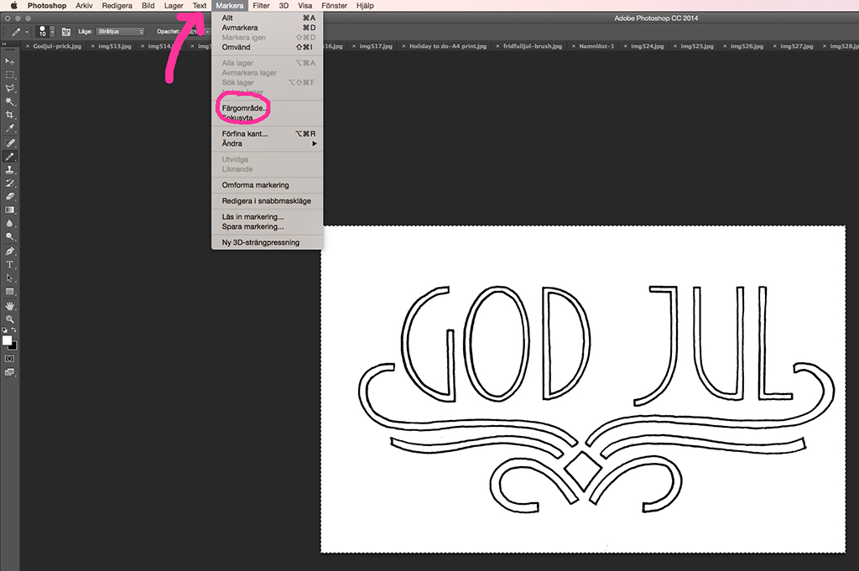Open the 3D menu
This screenshot has width=859, height=571.
pyautogui.click(x=284, y=6)
